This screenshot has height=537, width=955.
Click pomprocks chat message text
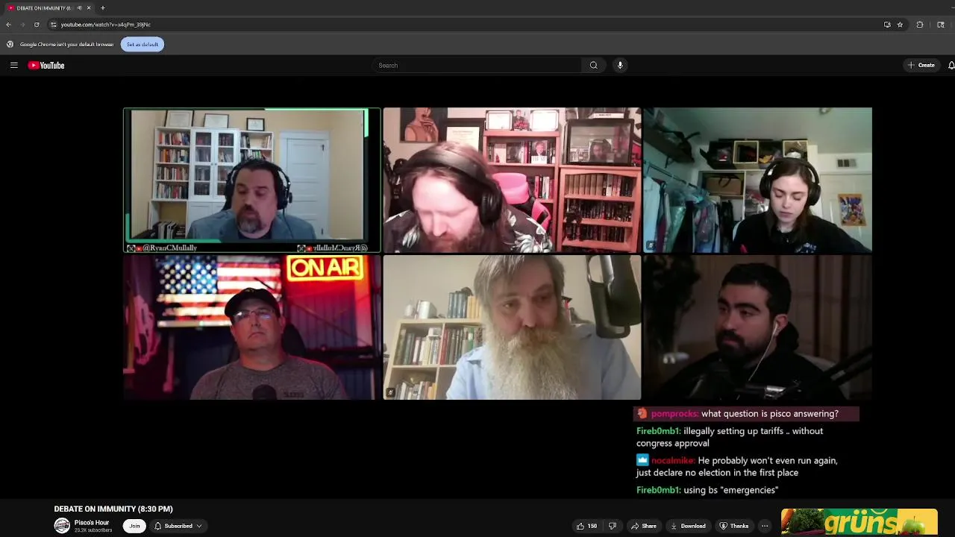click(769, 413)
